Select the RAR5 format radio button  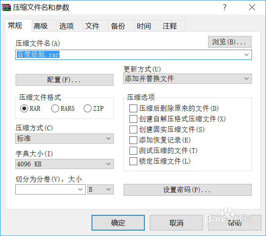click(x=55, y=108)
